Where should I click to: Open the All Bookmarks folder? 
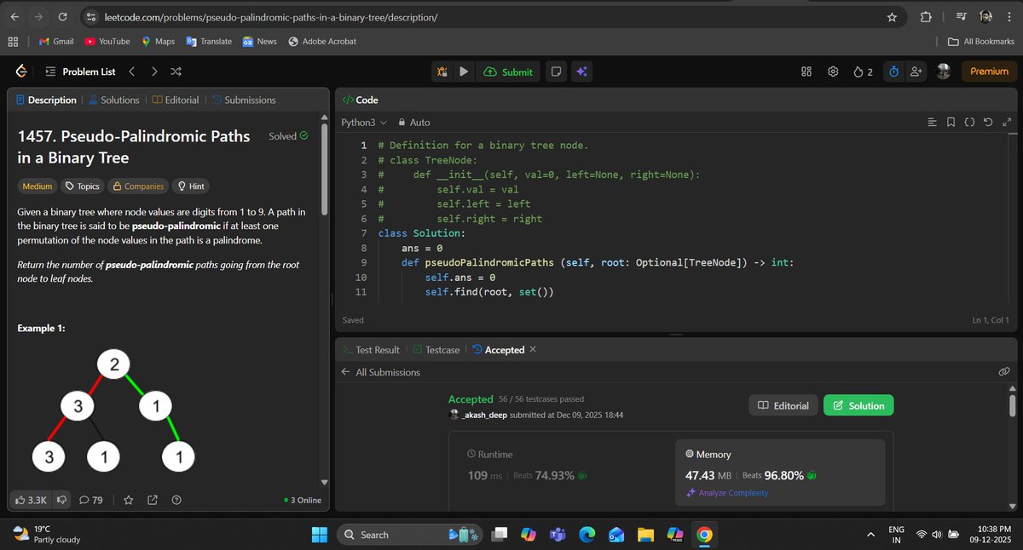982,41
